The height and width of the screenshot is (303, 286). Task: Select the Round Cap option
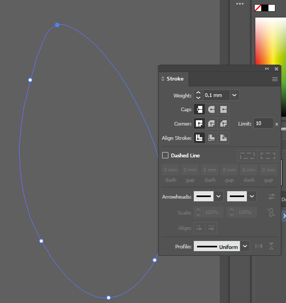click(211, 109)
